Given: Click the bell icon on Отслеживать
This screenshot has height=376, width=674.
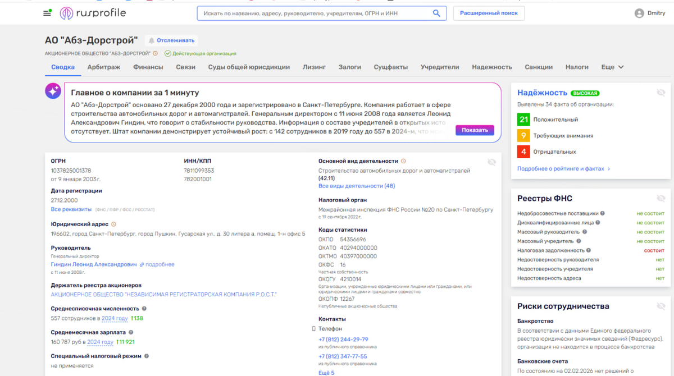Looking at the screenshot, I should (x=152, y=40).
